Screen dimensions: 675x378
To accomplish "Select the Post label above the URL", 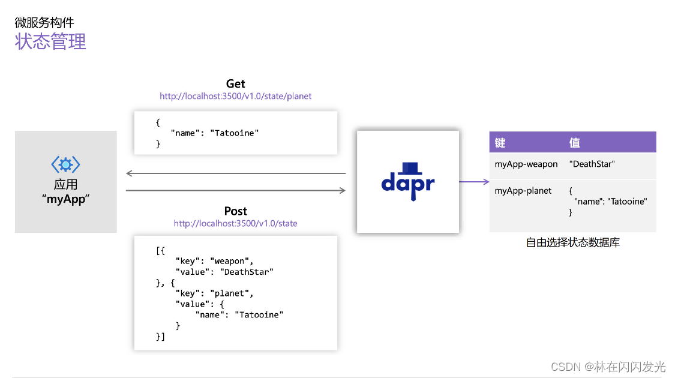I will coord(236,211).
